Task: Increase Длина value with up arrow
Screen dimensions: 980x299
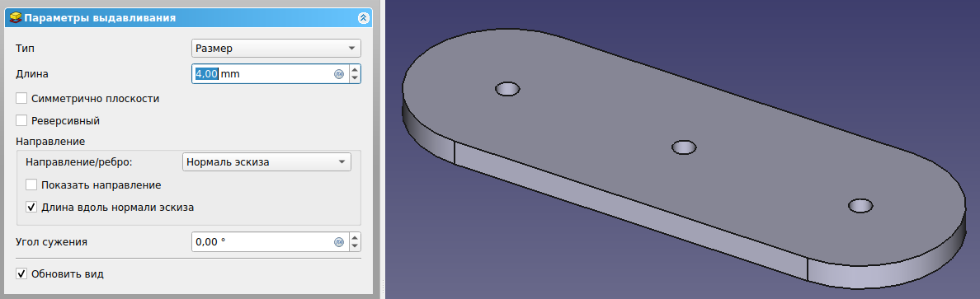Action: point(355,69)
